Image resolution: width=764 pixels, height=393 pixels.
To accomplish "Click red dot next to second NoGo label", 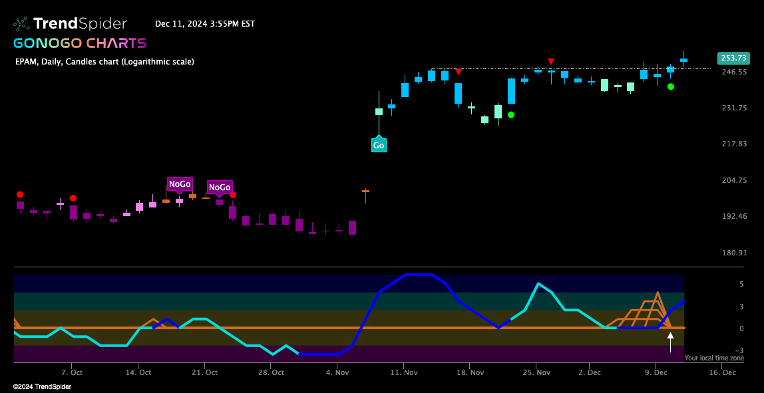I will (x=233, y=195).
